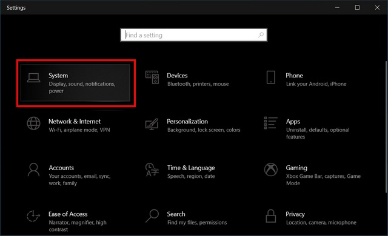Click the Time & Language icon
Screen dimensions: 388x236
point(152,169)
